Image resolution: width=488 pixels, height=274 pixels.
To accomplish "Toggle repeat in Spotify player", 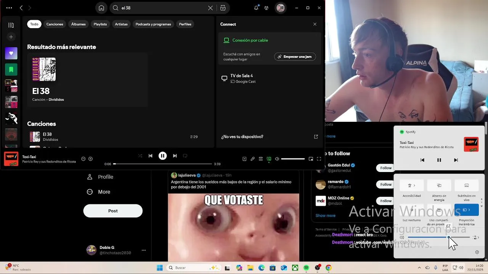I will 185,156.
